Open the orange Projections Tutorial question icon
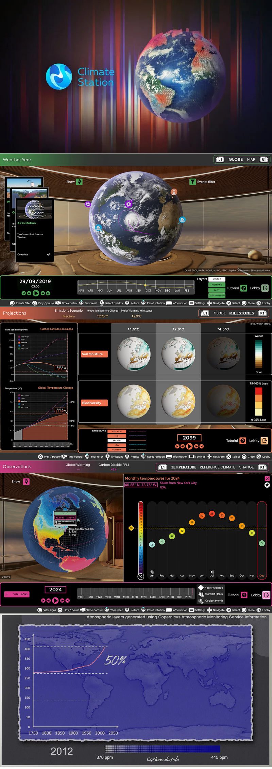Screen dimensions: 272x769 tap(243, 441)
